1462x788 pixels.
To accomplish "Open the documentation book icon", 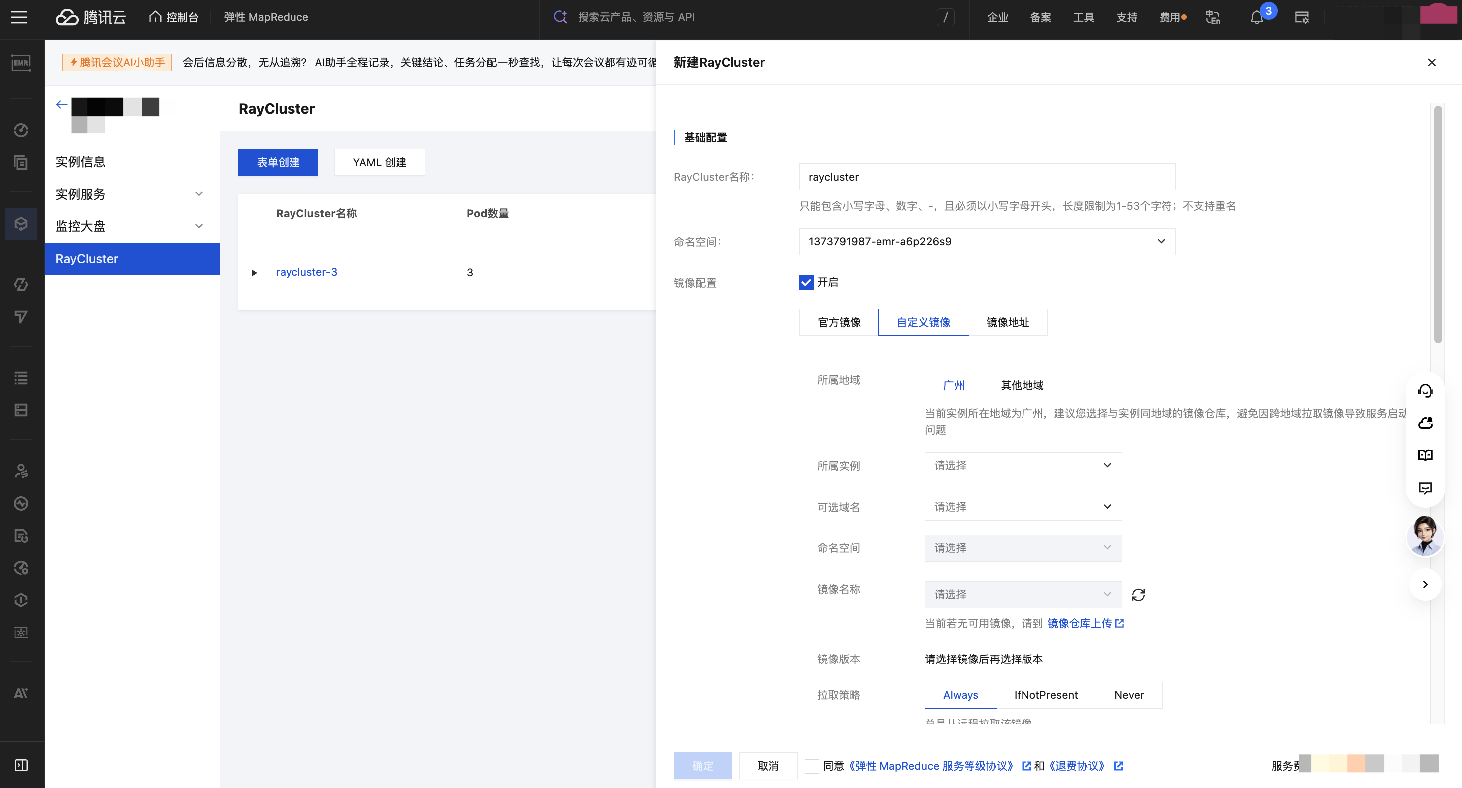I will 1425,455.
